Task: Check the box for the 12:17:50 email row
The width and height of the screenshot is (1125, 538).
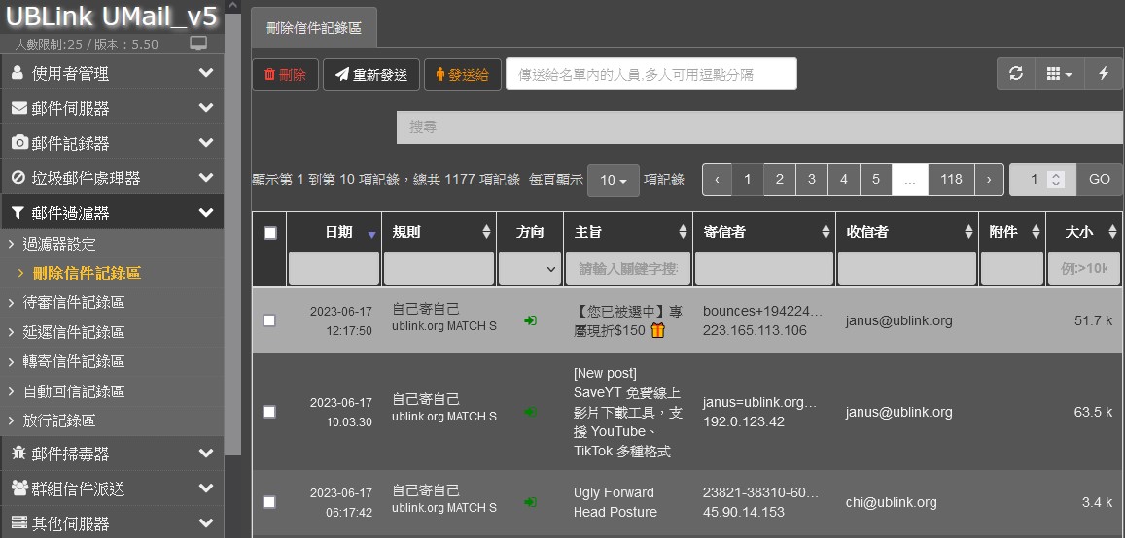Action: [x=269, y=320]
